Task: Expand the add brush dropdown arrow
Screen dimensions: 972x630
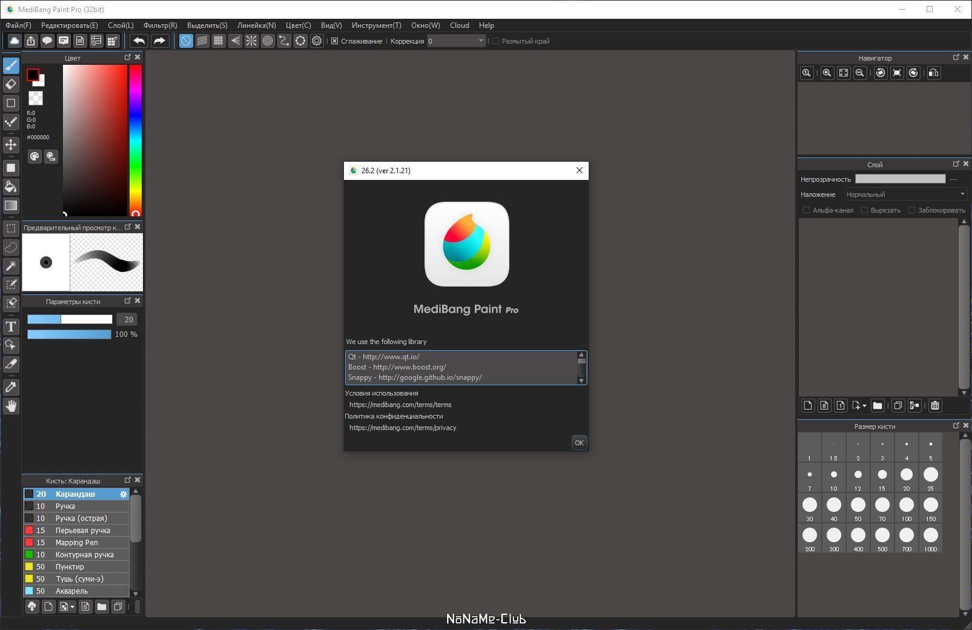Action: (72, 606)
